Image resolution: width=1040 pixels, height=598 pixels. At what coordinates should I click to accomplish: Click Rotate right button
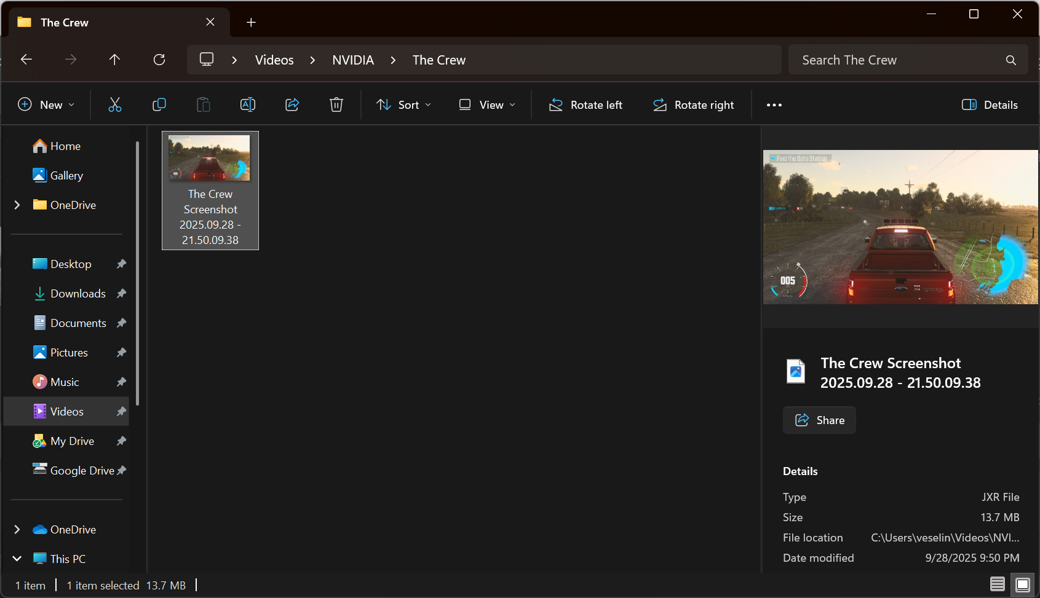coord(693,105)
